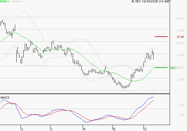Click the 100 MACD axis label
Screen dimensions: 187x131
click(x=182, y=105)
